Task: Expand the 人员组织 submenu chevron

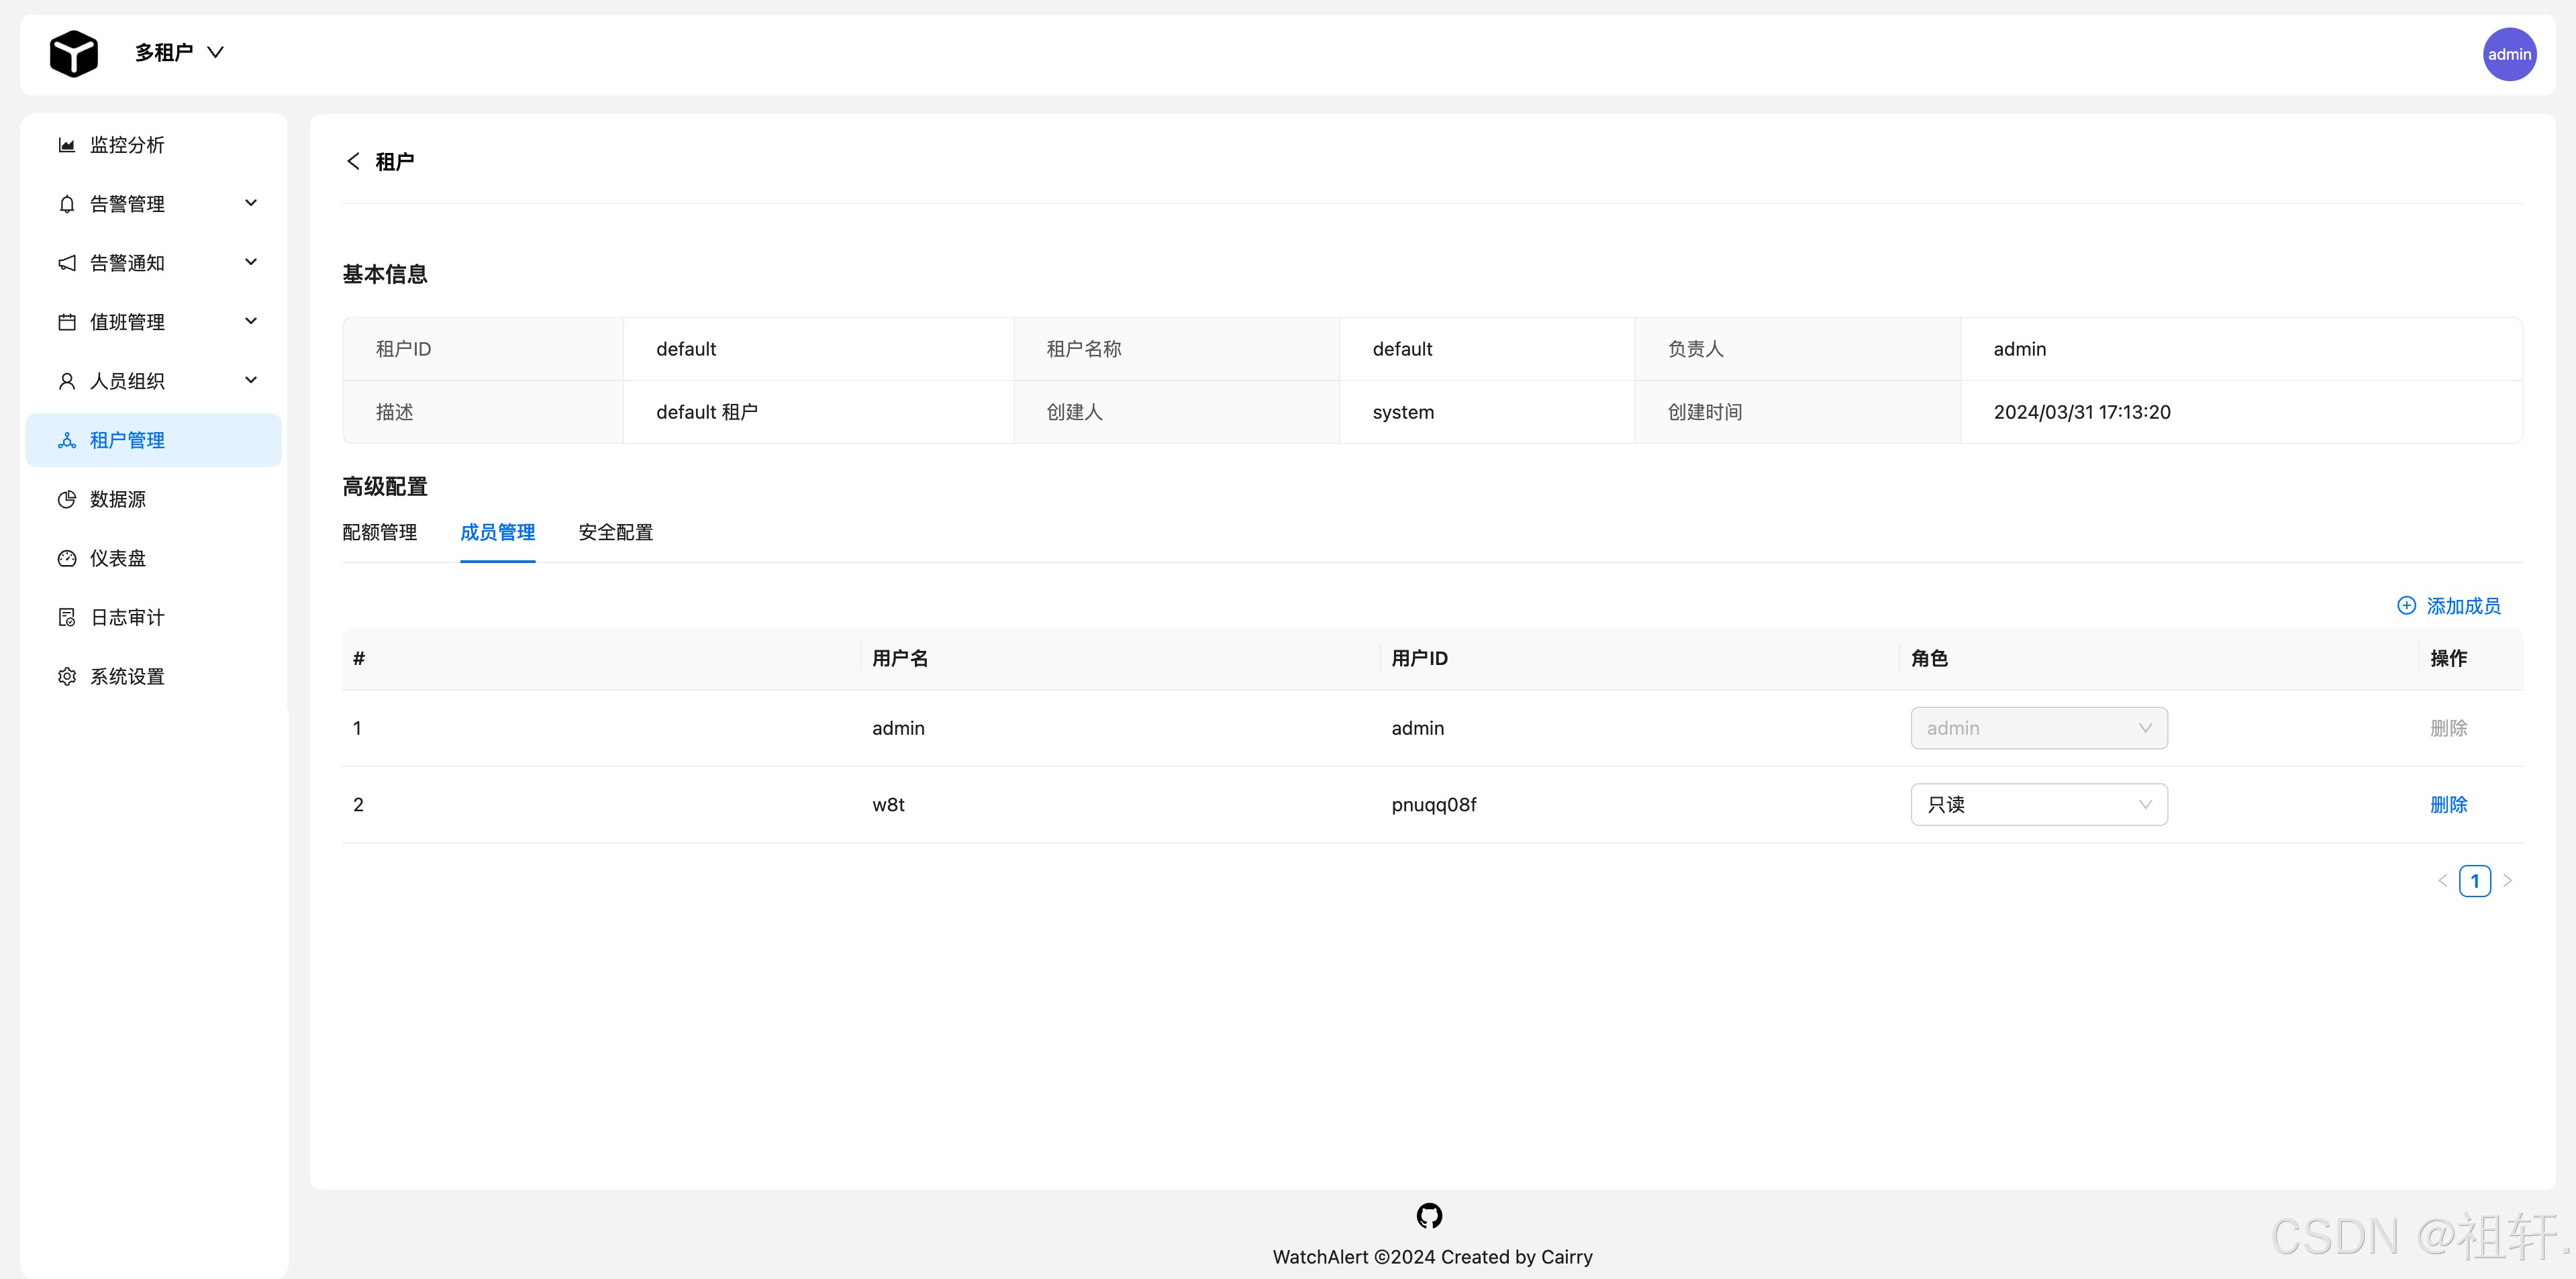Action: pos(251,380)
